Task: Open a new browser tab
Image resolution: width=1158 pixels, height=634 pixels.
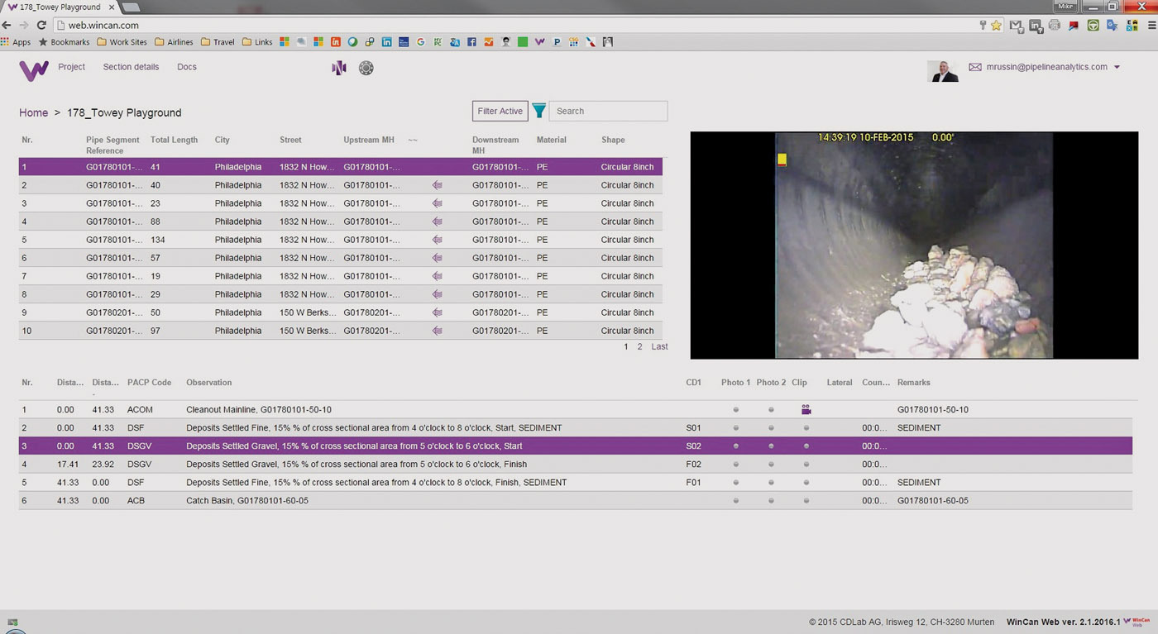Action: point(132,7)
